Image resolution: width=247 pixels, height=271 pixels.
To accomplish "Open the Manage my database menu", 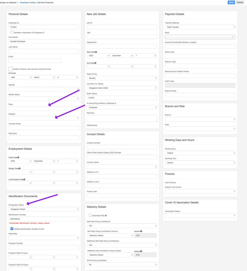I will pos(9,2).
